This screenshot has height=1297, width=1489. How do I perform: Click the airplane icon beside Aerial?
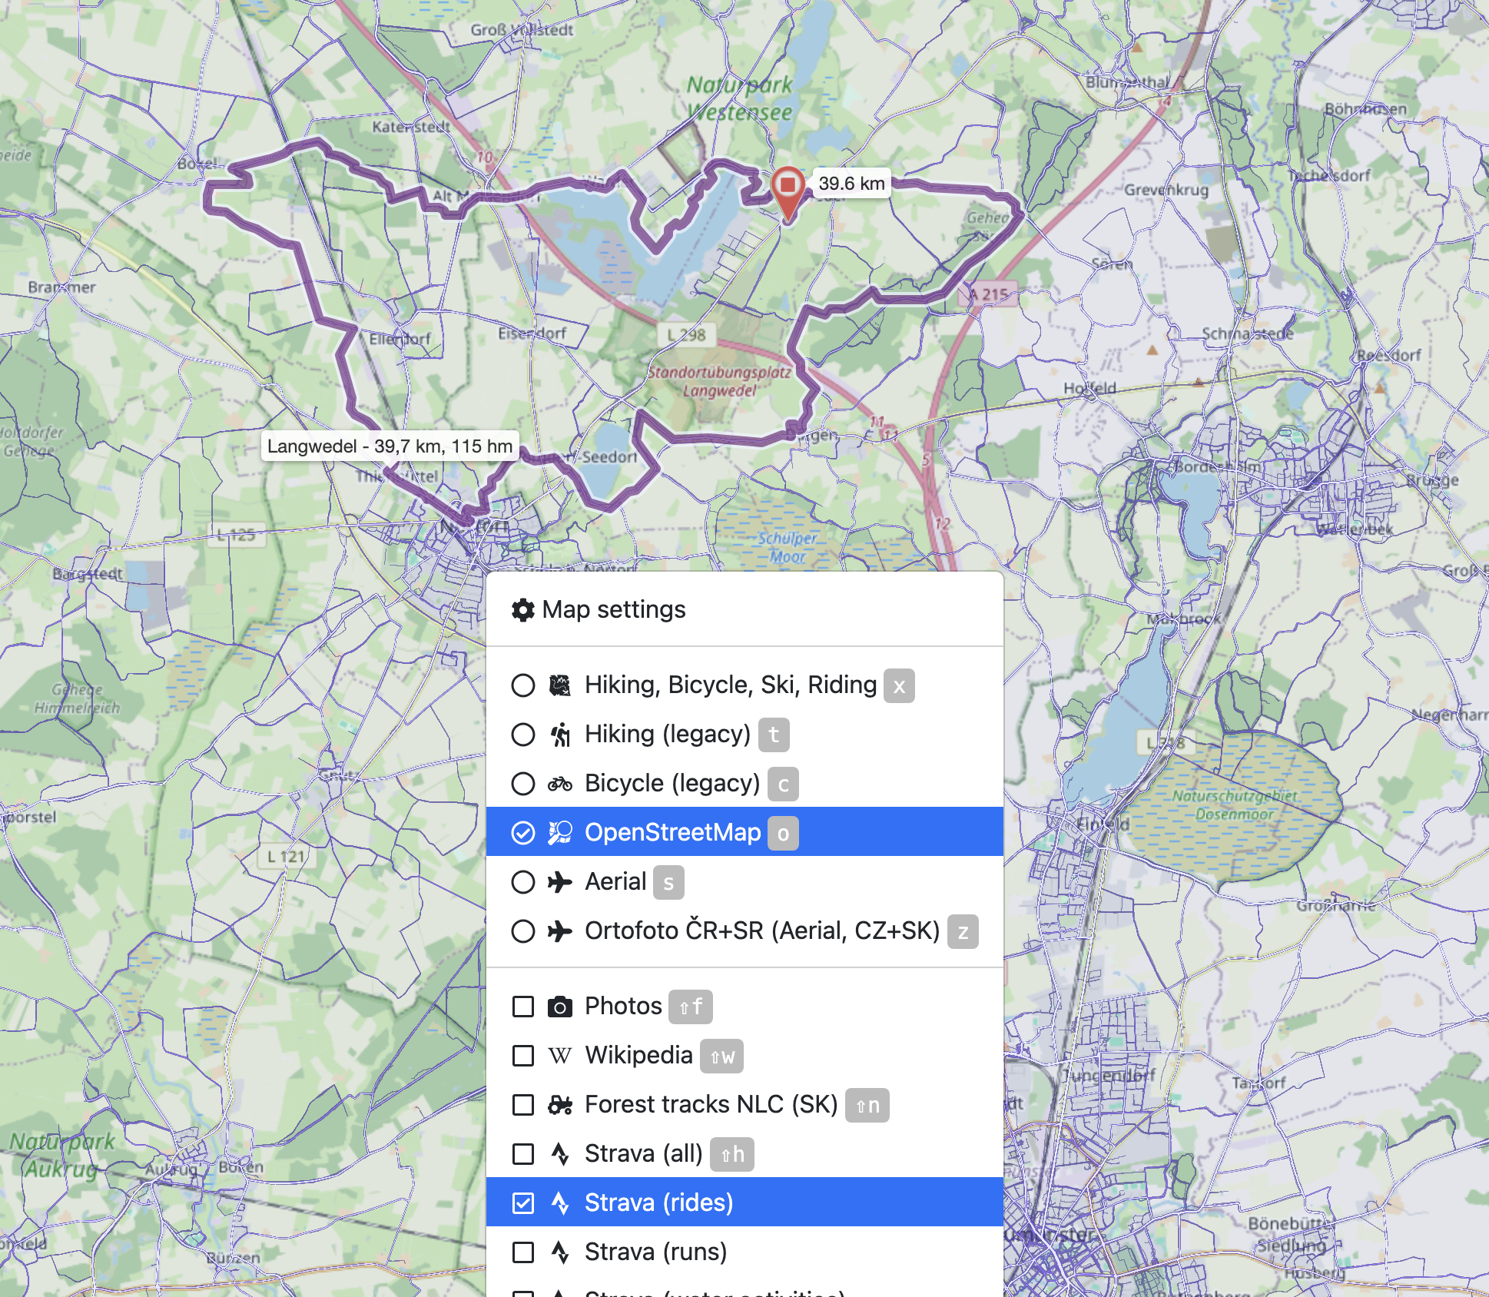click(560, 881)
